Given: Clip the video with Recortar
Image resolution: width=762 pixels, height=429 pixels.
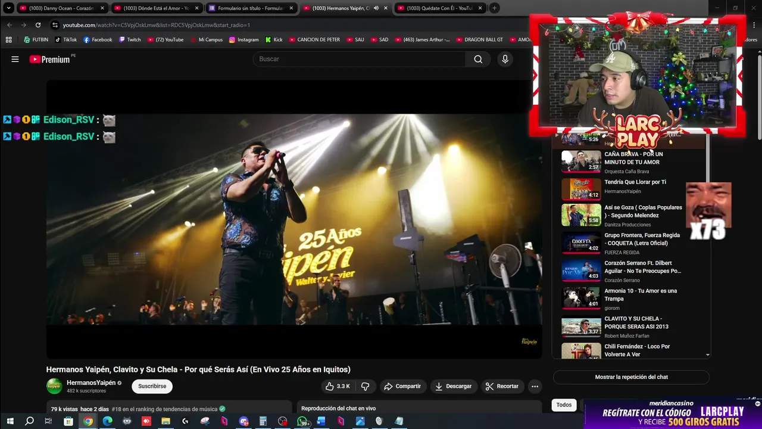Looking at the screenshot, I should click(x=502, y=386).
